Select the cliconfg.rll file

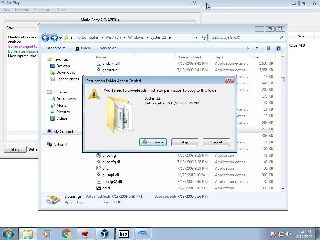(111, 162)
